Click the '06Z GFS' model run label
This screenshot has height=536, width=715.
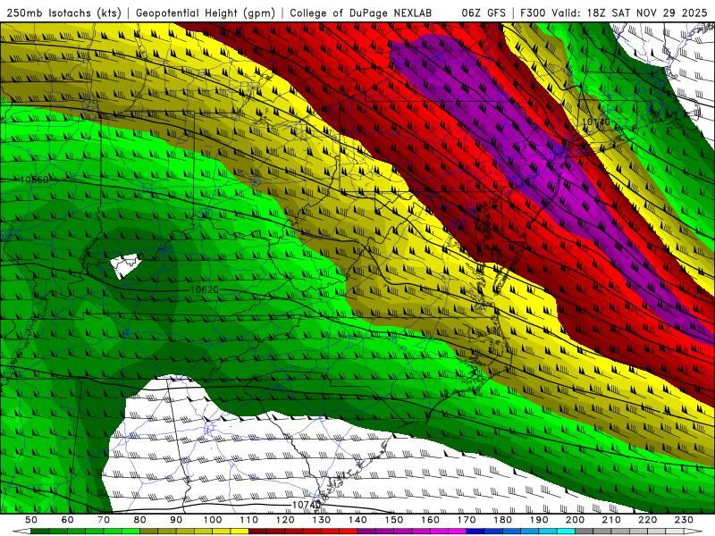(484, 13)
